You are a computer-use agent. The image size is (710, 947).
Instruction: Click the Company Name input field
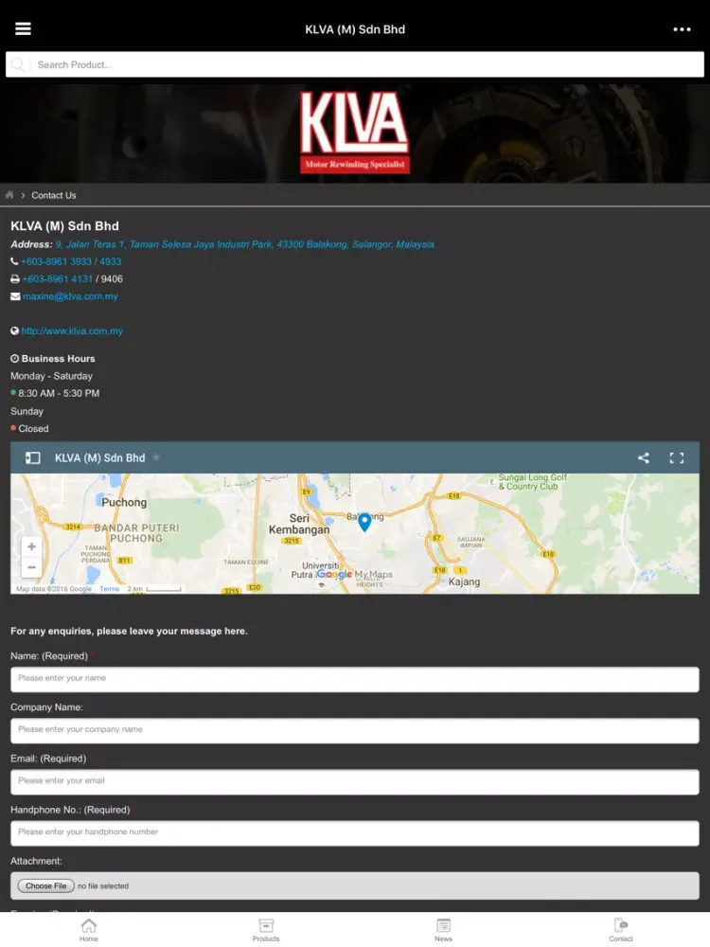tap(355, 731)
